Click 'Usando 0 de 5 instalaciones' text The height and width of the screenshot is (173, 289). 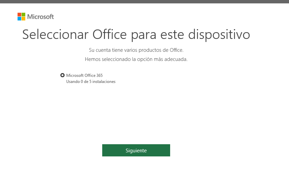point(91,82)
